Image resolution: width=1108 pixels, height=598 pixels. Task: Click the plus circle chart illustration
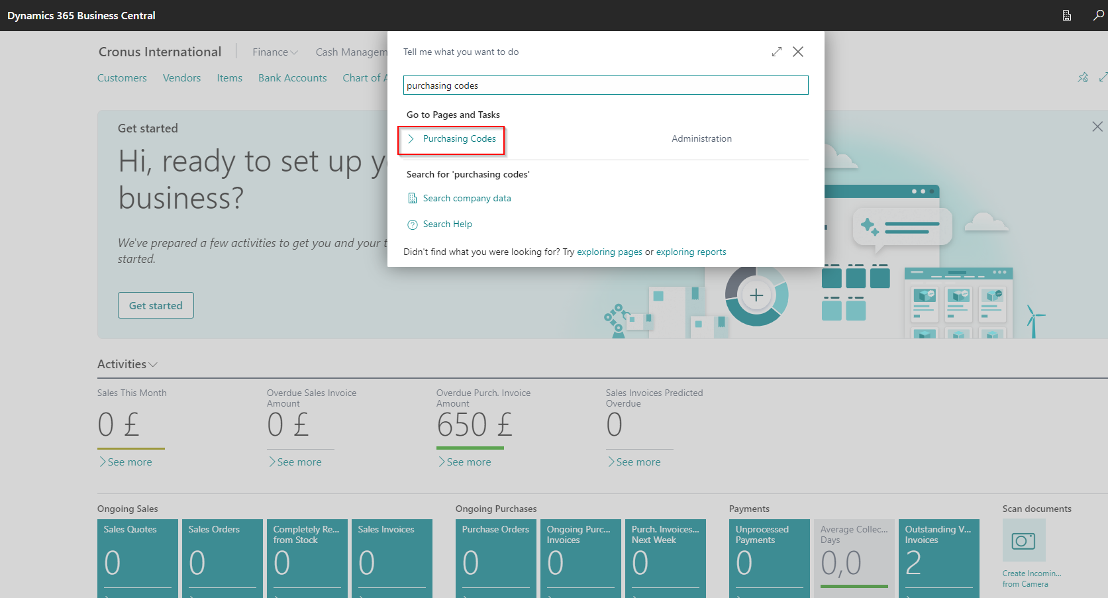pyautogui.click(x=756, y=295)
